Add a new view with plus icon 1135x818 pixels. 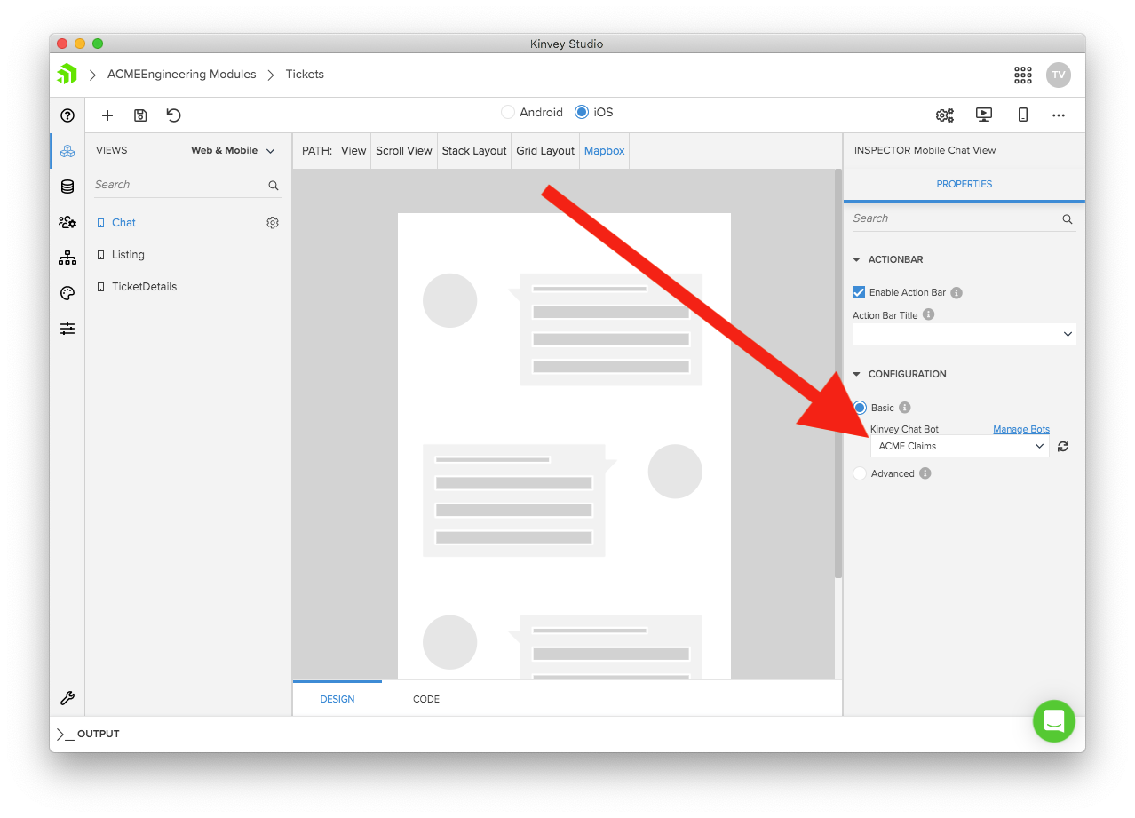[107, 115]
